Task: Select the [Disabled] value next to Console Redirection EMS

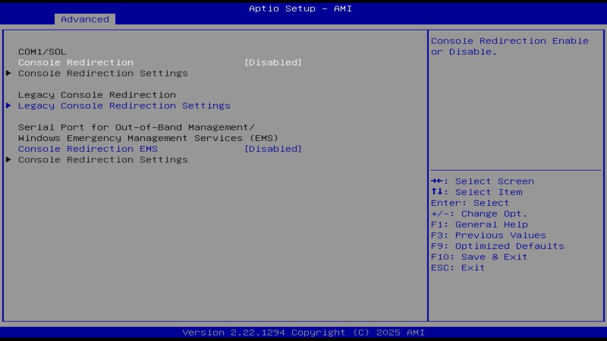Action: pos(274,149)
